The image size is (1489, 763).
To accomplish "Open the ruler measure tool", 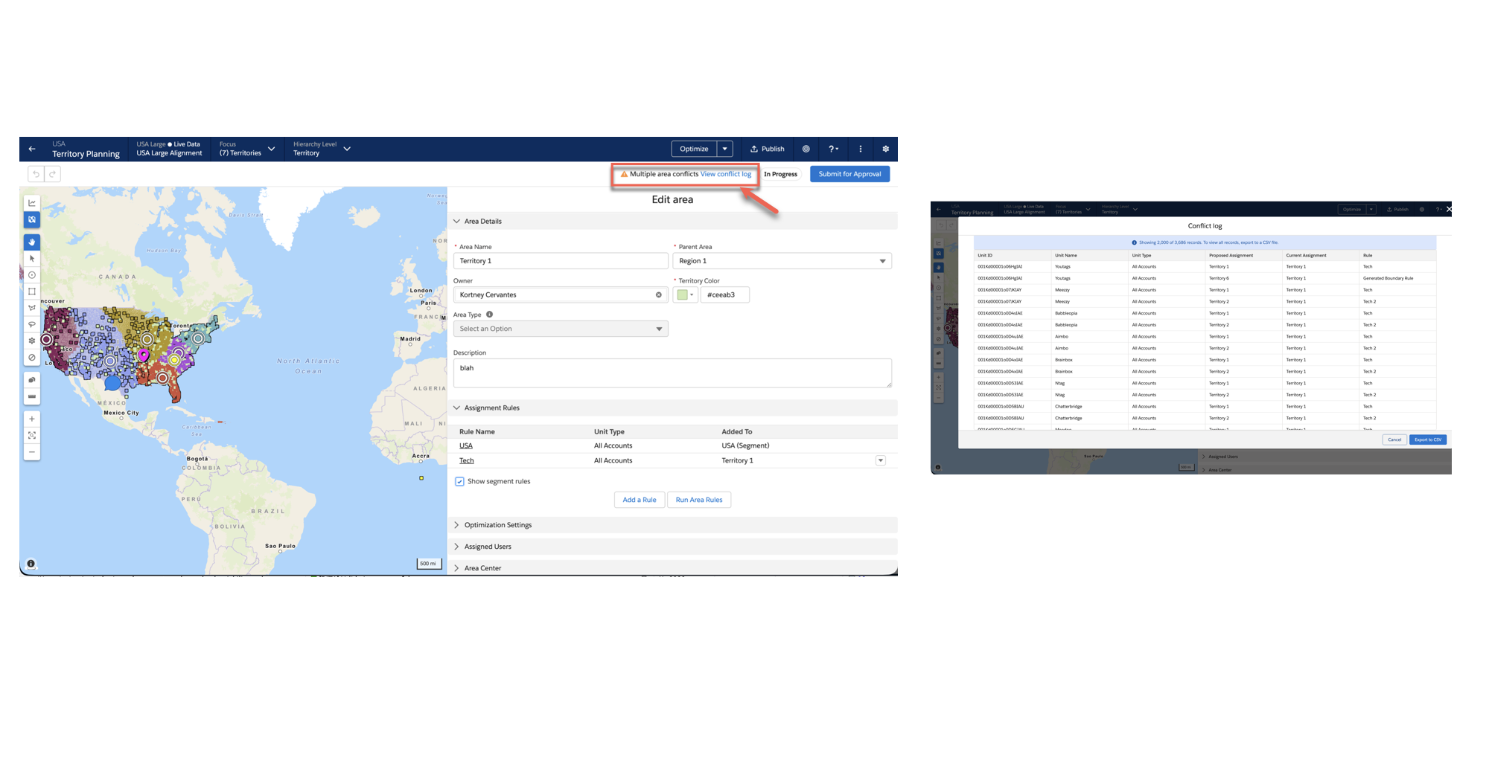I will [32, 396].
